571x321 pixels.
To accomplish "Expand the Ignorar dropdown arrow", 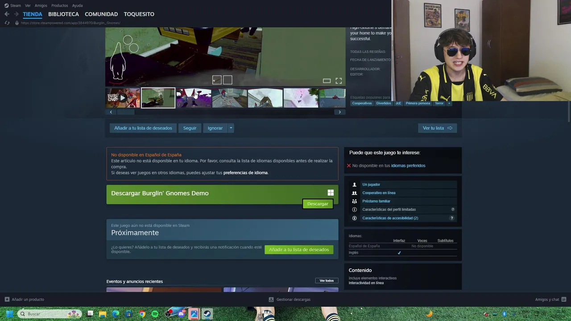I will pos(231,128).
